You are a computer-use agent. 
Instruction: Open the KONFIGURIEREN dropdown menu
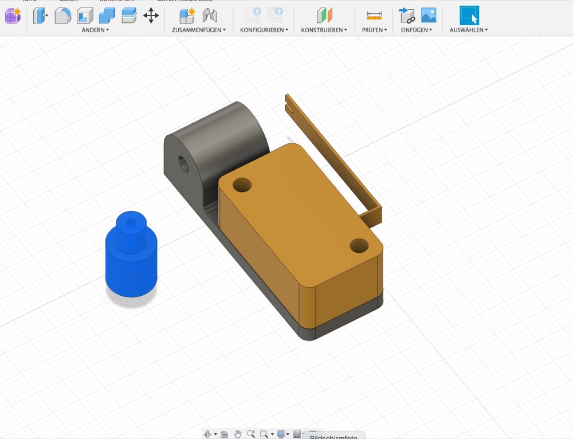pyautogui.click(x=264, y=30)
